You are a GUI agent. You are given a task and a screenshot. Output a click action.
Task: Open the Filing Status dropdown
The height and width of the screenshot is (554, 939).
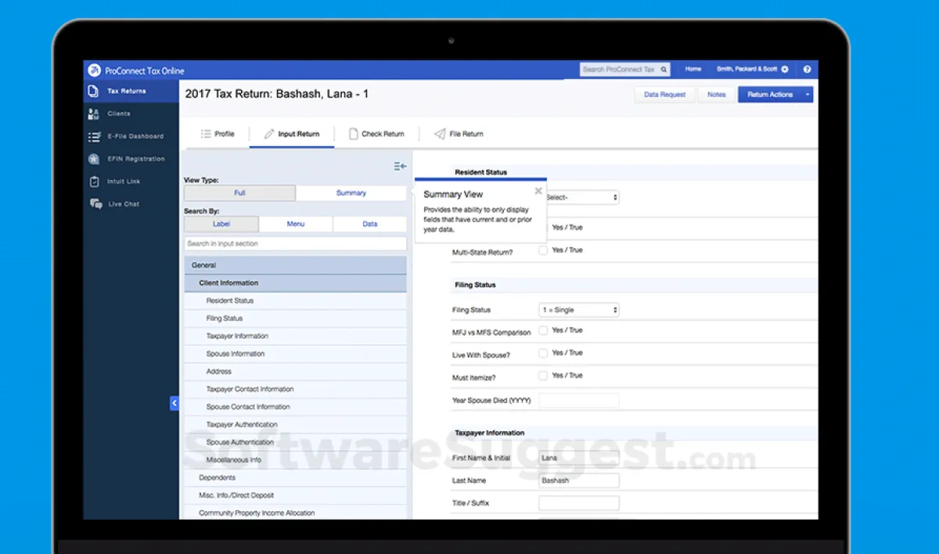[579, 310]
